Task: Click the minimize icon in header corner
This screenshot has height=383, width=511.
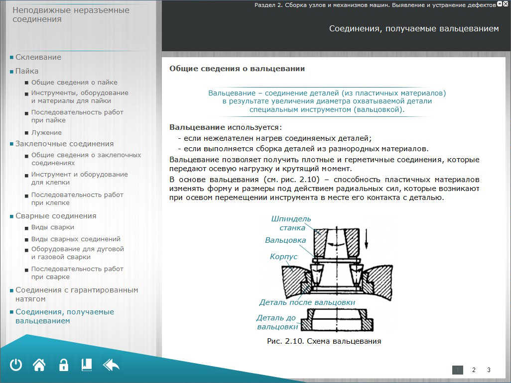Action: click(500, 4)
